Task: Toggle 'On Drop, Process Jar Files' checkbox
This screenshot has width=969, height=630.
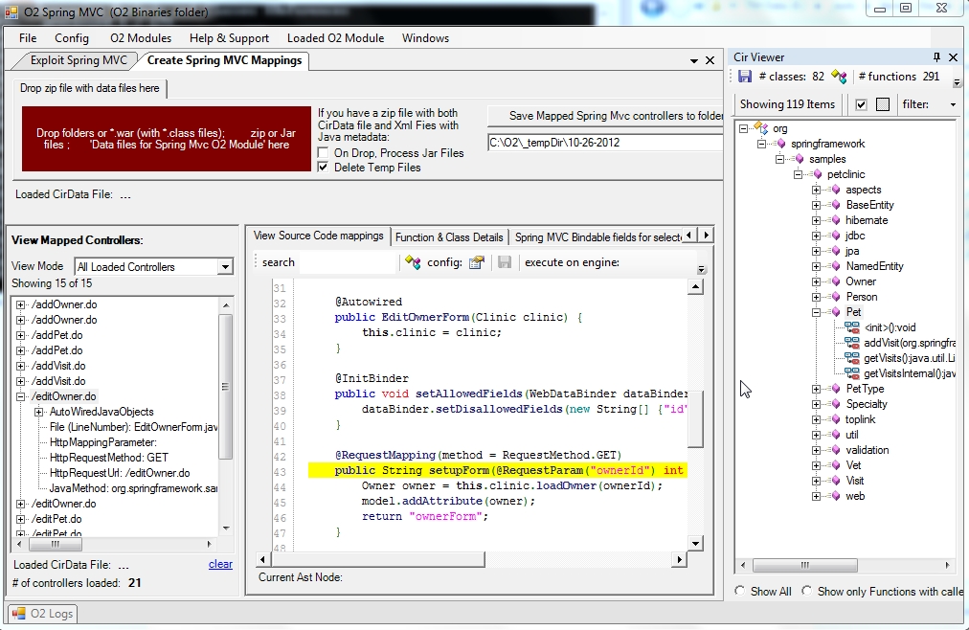Action: point(323,152)
